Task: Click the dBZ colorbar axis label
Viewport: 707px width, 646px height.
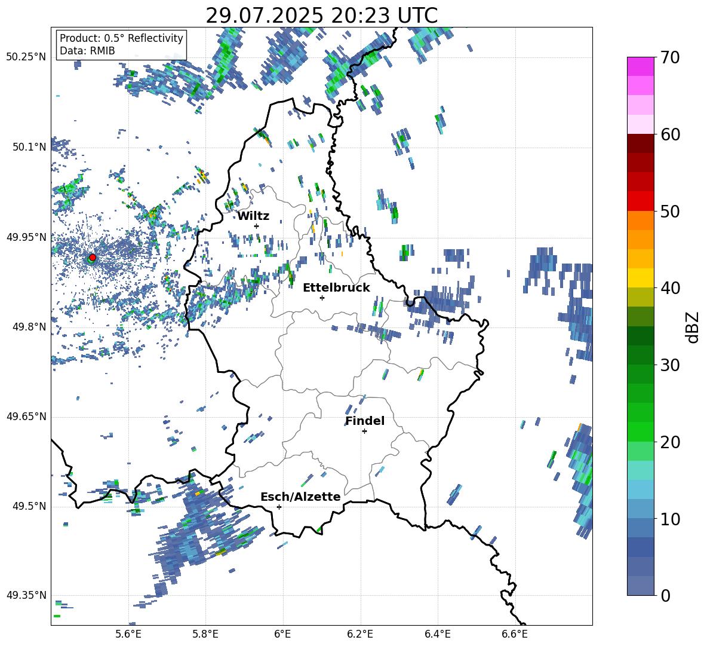Action: click(693, 327)
